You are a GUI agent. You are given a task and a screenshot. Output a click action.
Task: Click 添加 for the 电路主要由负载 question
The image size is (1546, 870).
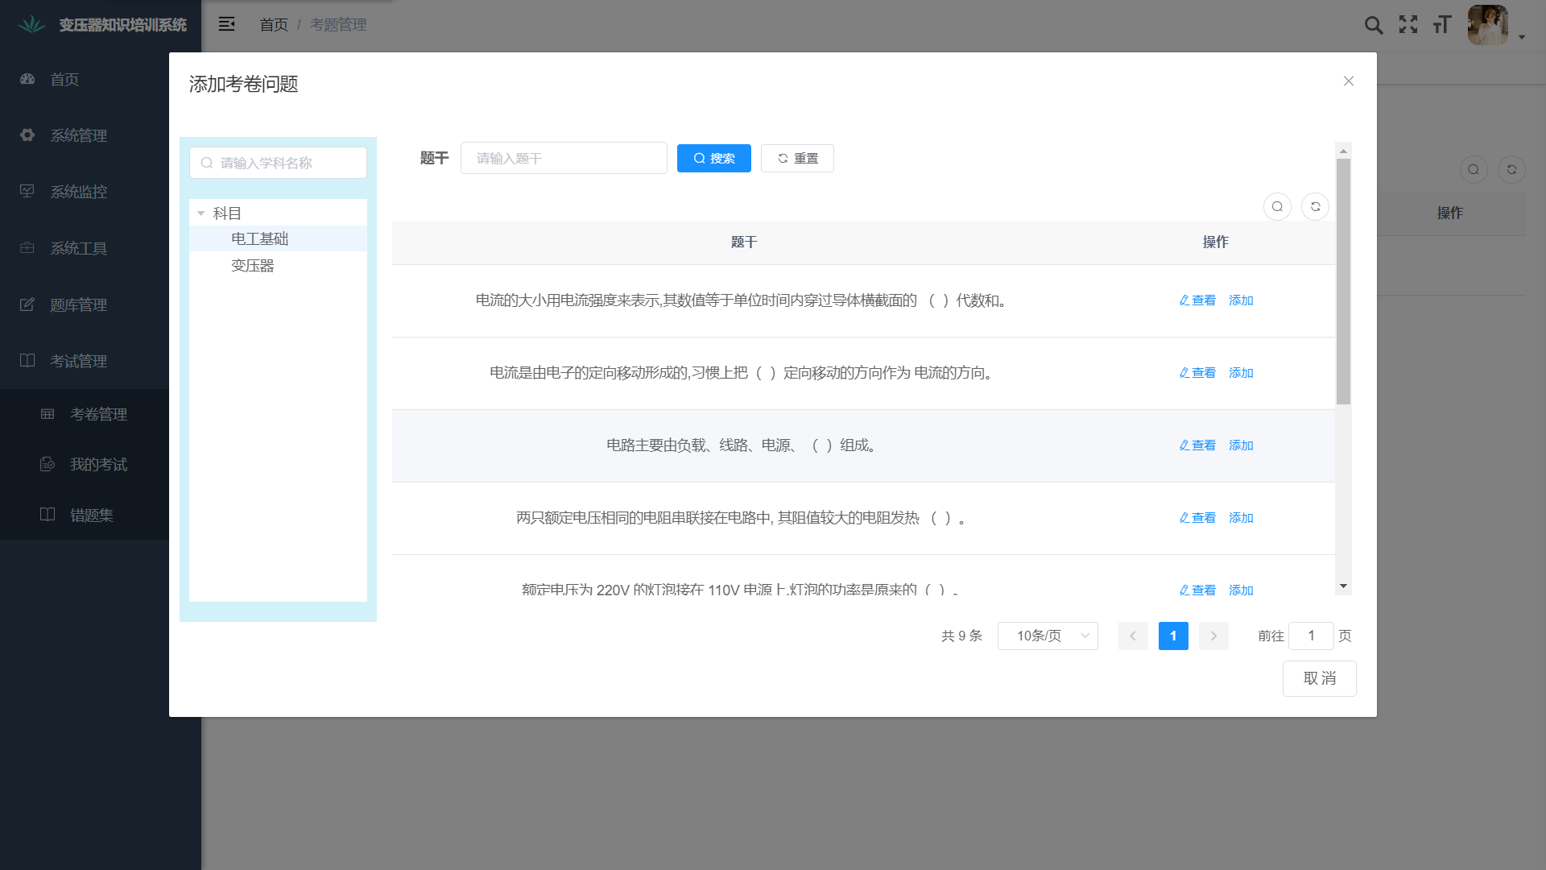pyautogui.click(x=1241, y=445)
